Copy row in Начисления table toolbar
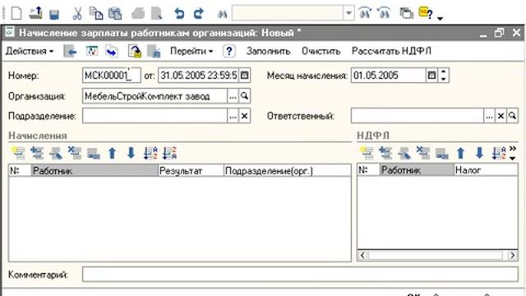The image size is (526, 296). click(37, 153)
